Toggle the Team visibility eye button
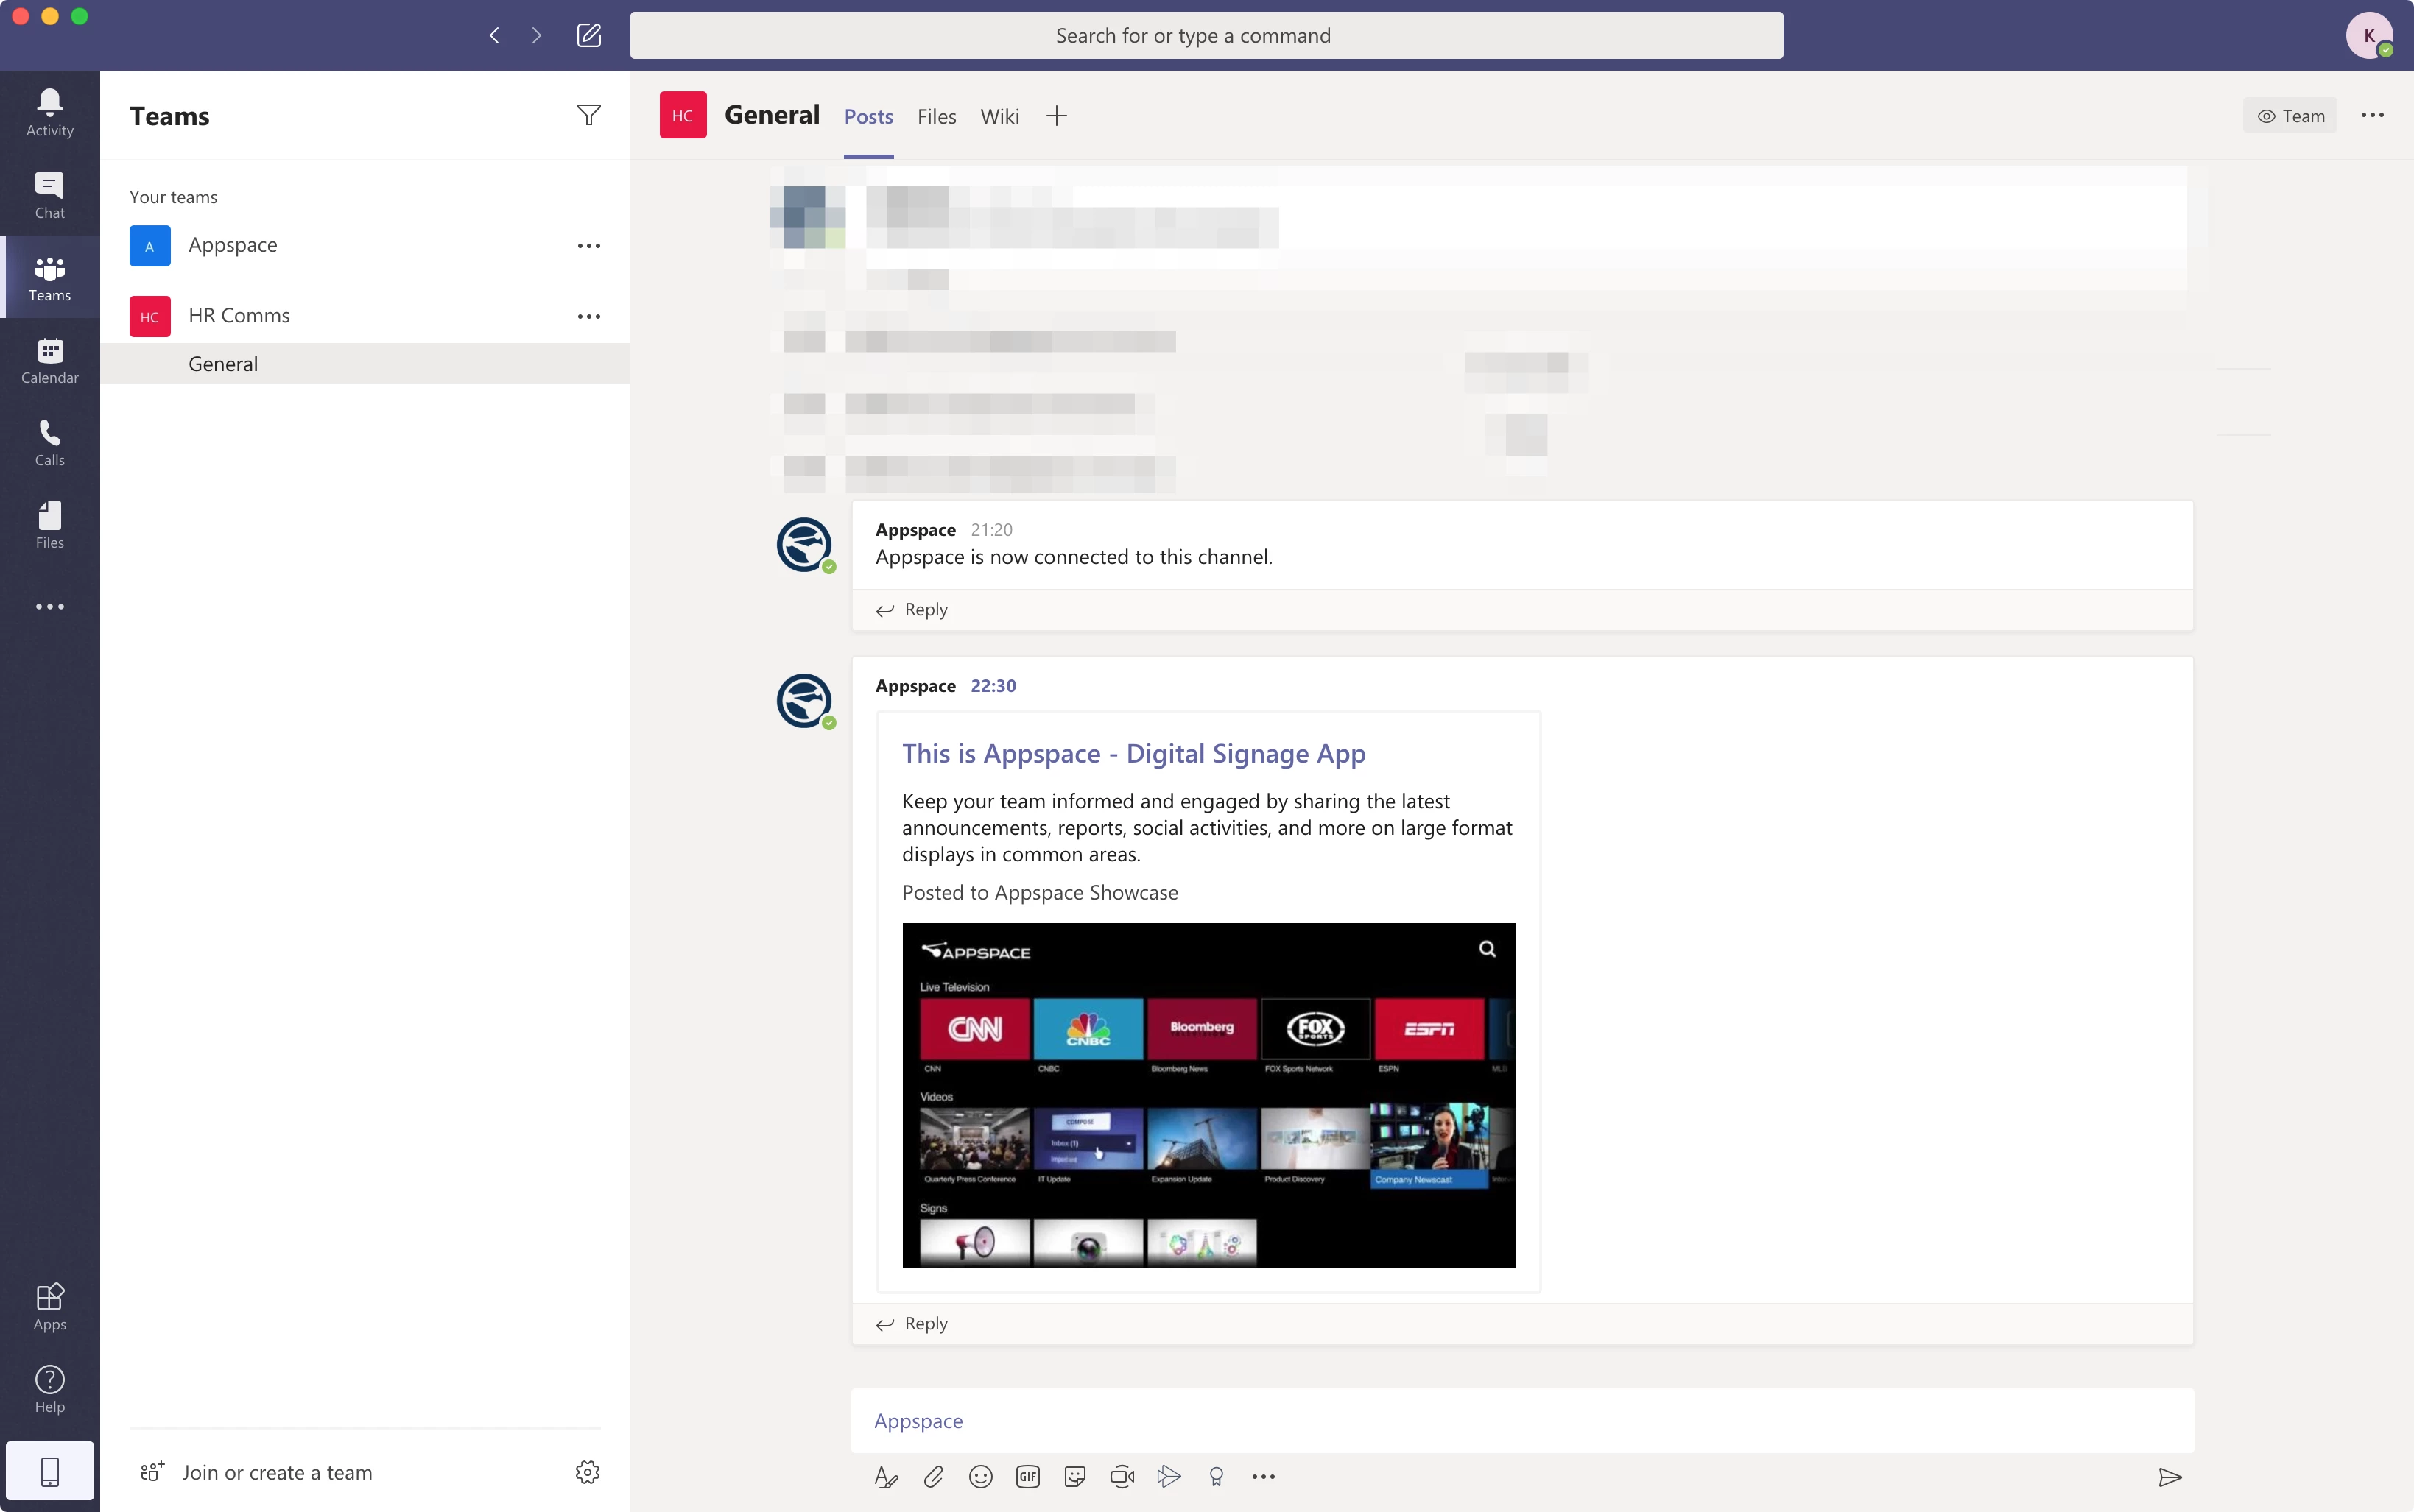This screenshot has width=2414, height=1512. point(2289,116)
